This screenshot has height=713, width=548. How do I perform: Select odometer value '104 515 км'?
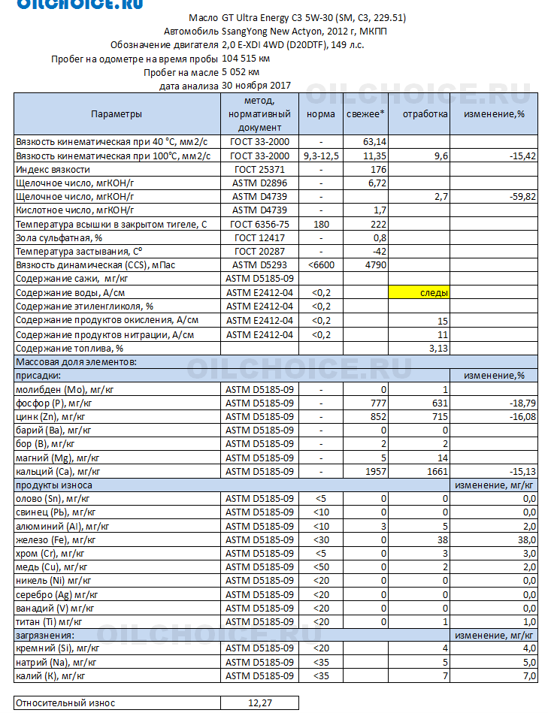click(246, 59)
